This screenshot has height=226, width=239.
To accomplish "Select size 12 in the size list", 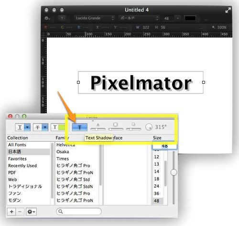I will tap(158, 157).
